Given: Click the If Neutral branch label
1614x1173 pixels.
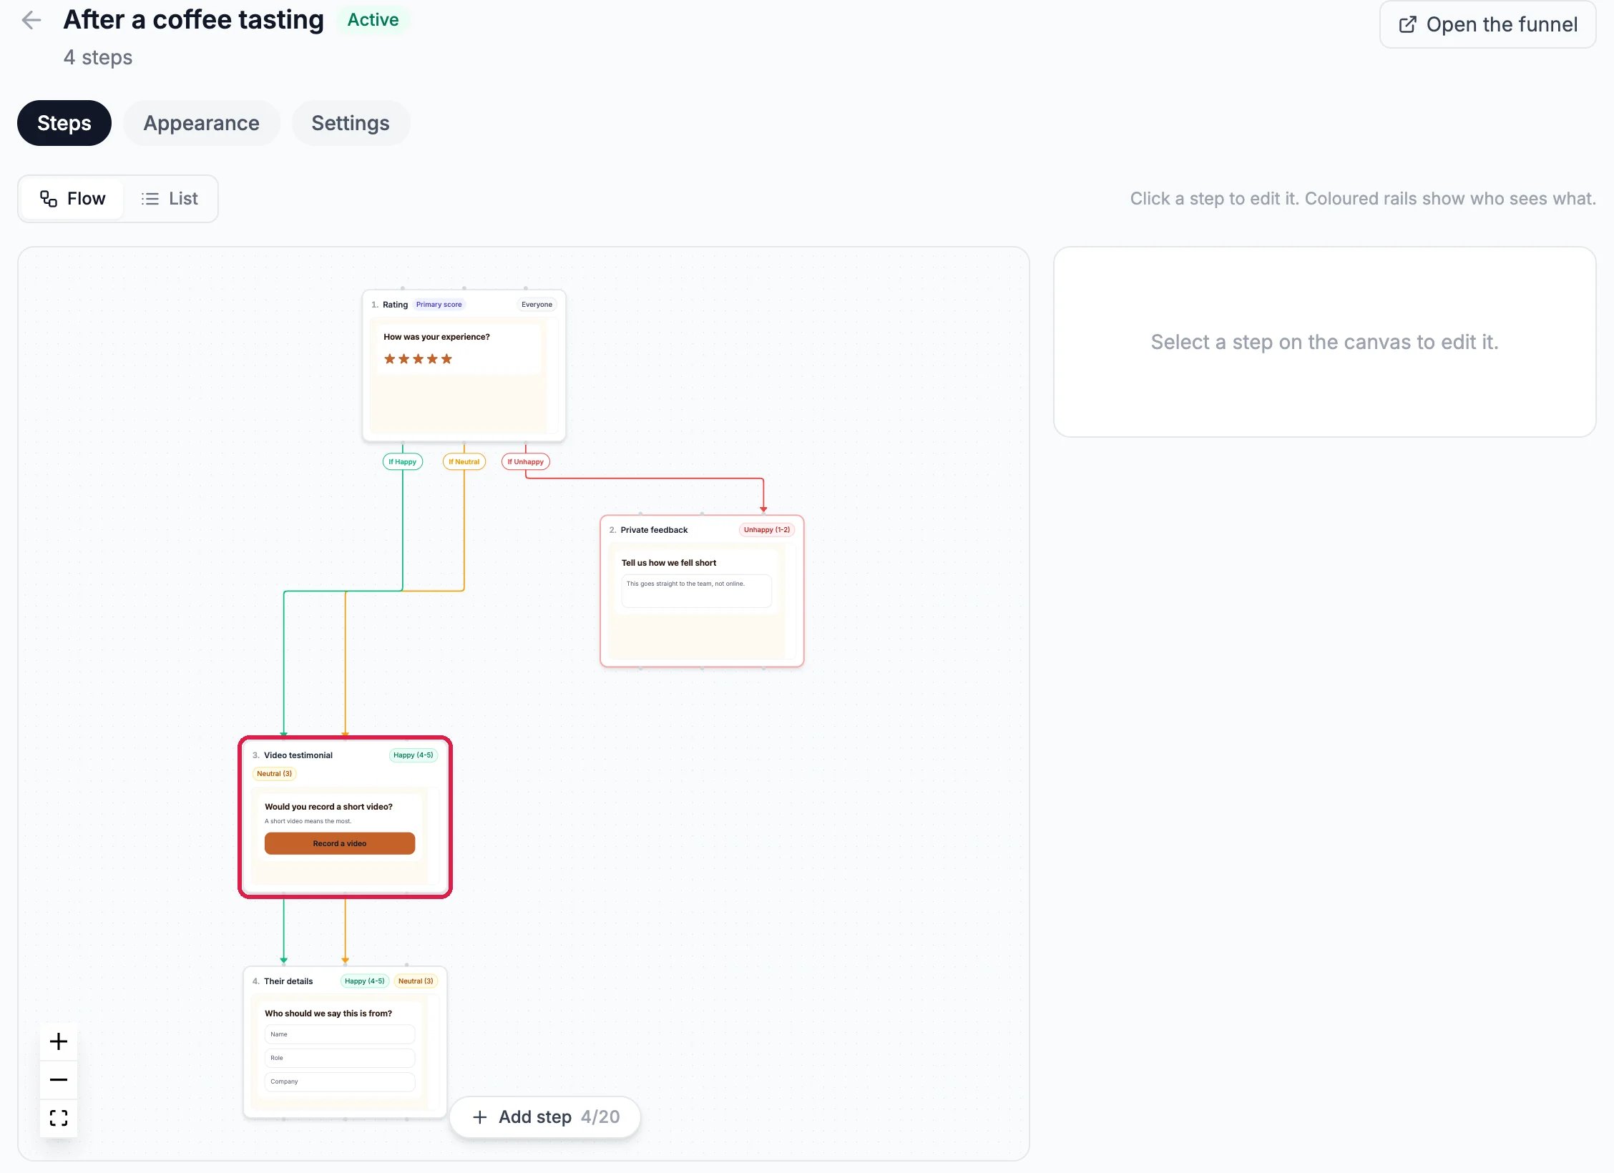Looking at the screenshot, I should (x=464, y=461).
